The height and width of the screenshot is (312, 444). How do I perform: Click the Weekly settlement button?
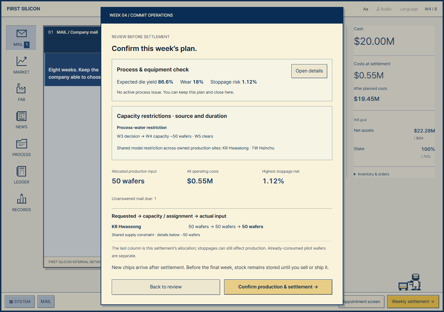[413, 302]
